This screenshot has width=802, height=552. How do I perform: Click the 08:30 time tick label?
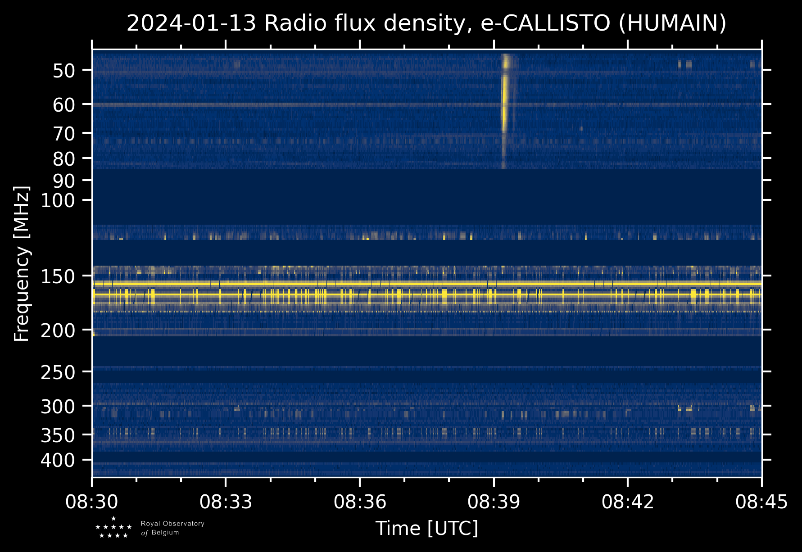(x=92, y=502)
